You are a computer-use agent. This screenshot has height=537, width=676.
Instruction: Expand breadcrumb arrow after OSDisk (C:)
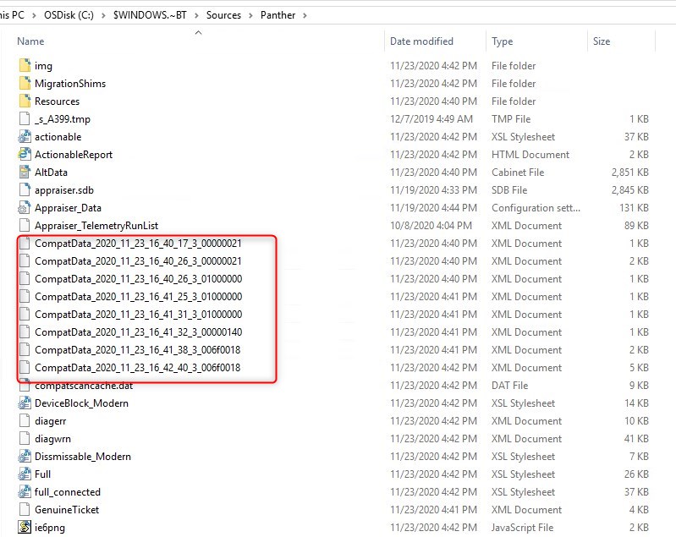point(103,15)
